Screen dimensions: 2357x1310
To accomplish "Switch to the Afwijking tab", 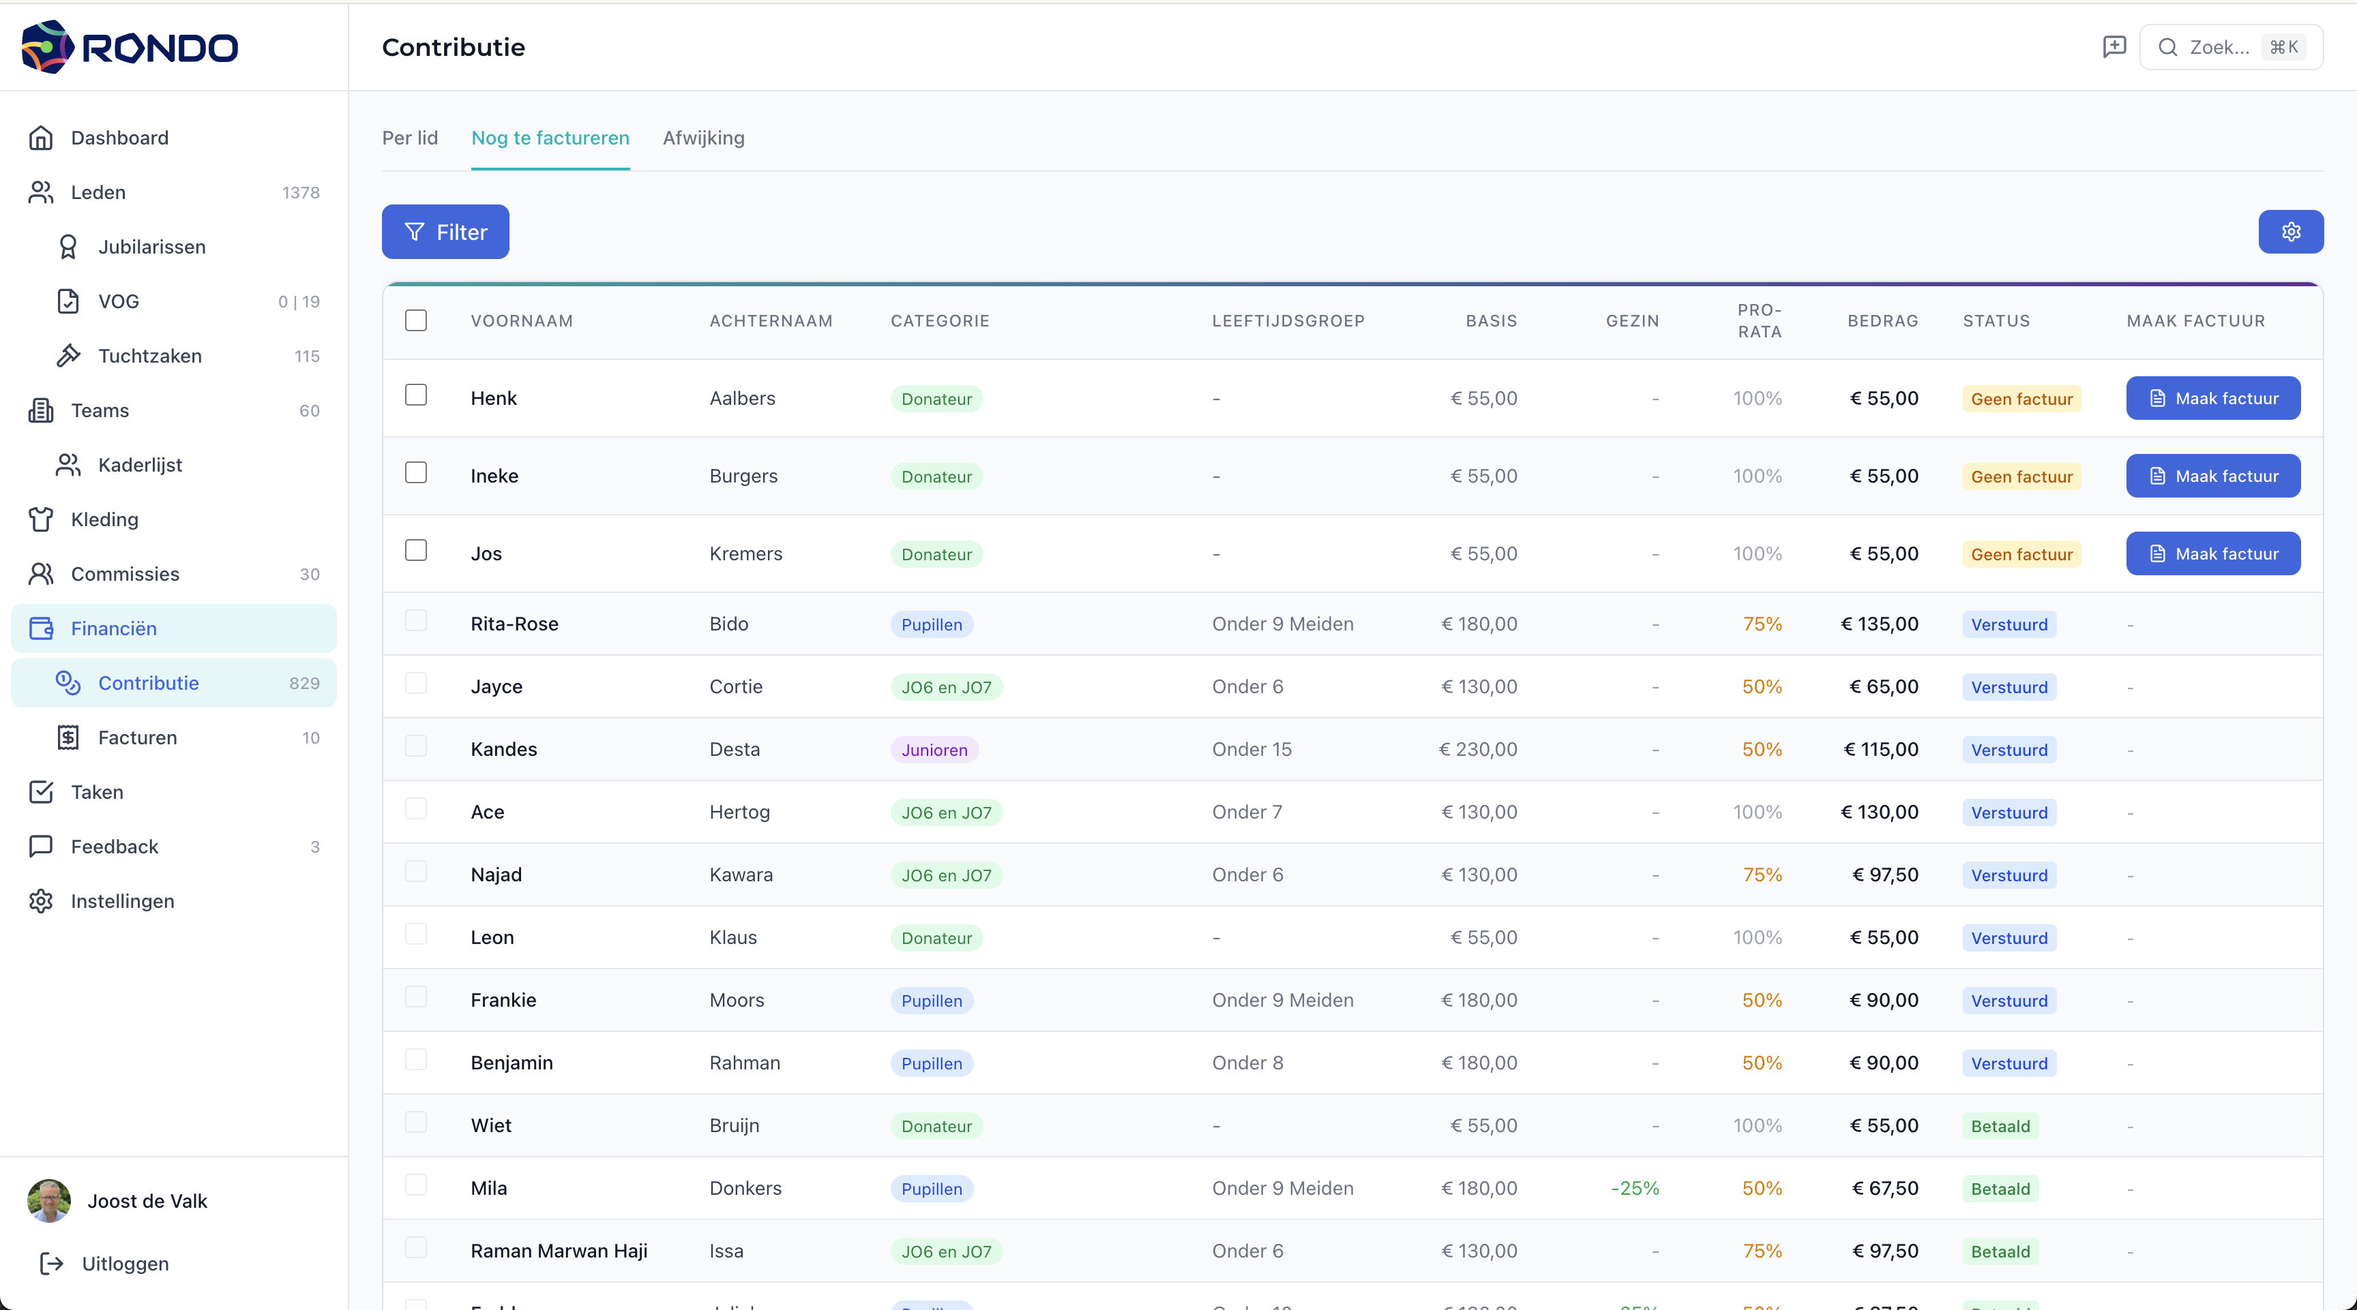I will [x=702, y=138].
